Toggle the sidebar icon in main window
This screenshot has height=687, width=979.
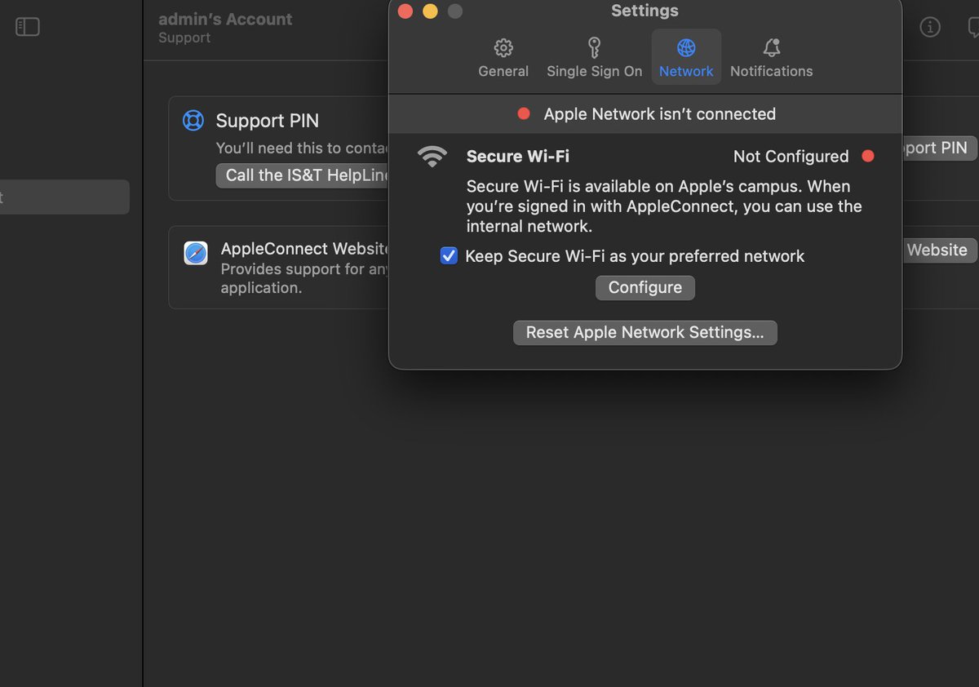click(x=28, y=27)
